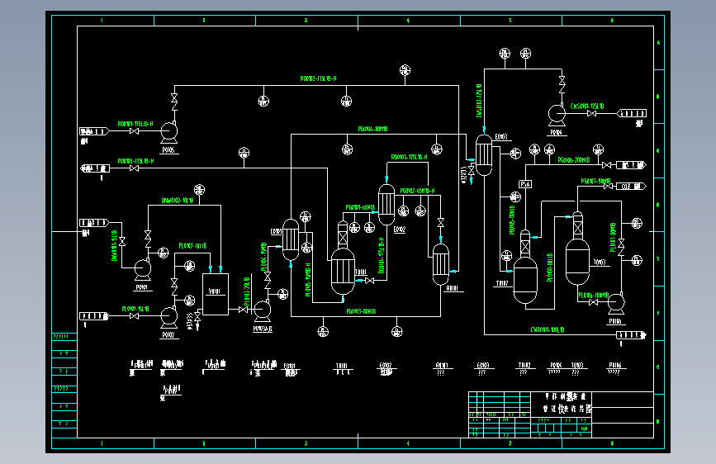Select the valve on the vertical DNW0101 line
This screenshot has width=716, height=464.
click(122, 241)
